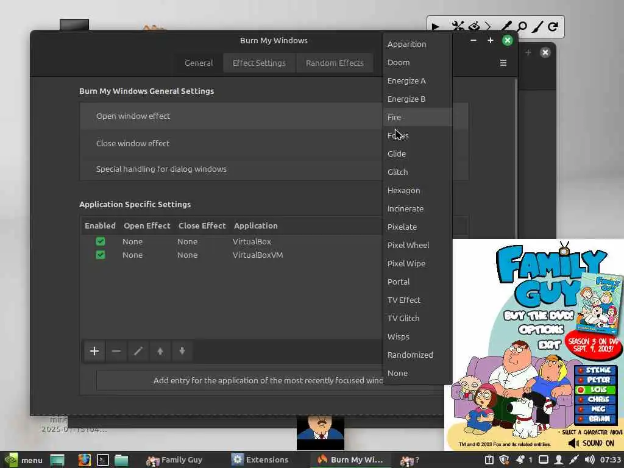Choose Pixel Wheel from the effect list

417,246
